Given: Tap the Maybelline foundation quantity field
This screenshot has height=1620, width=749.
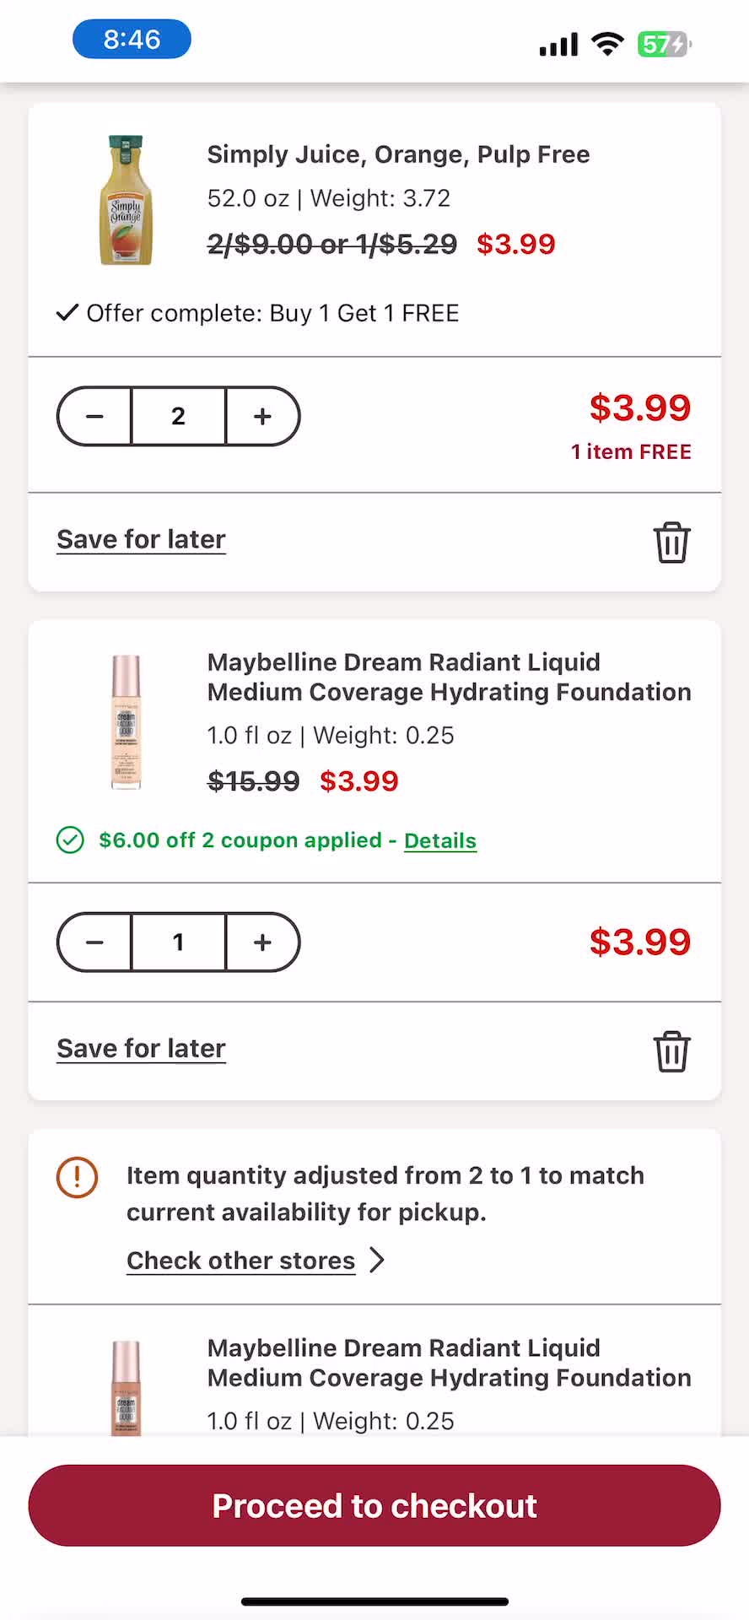Looking at the screenshot, I should pos(178,942).
